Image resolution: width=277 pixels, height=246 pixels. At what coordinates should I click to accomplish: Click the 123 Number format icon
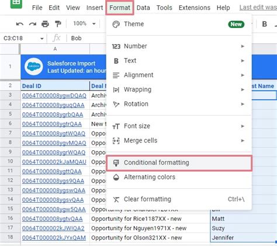pyautogui.click(x=116, y=46)
